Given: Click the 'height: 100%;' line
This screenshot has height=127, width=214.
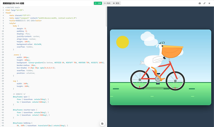Looking at the screenshot, I should point(23,86).
